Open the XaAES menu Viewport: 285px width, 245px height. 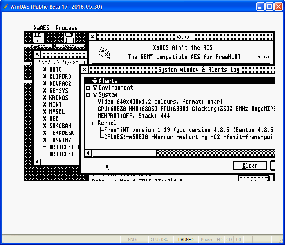41,28
